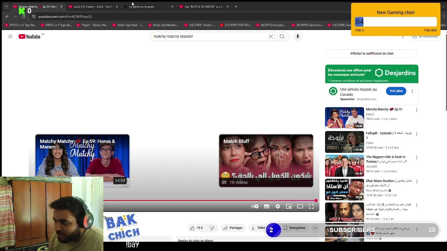The width and height of the screenshot is (447, 251).
Task: Open the Desjardins ad banner image
Action: point(372,74)
